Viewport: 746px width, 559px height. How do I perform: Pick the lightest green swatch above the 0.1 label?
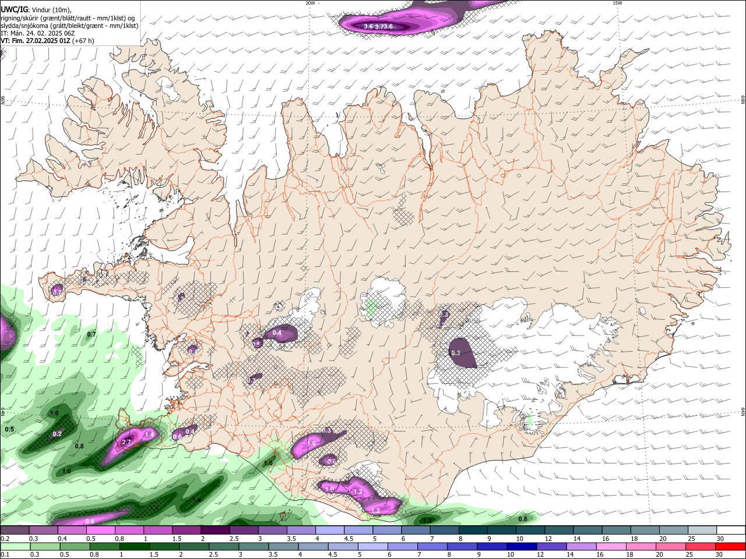click(x=15, y=546)
